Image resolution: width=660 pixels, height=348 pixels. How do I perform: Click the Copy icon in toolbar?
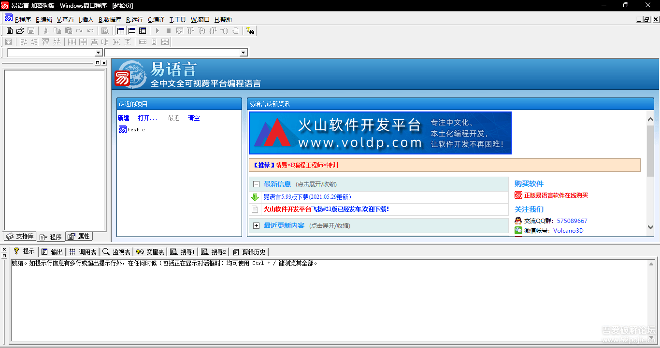(x=57, y=30)
